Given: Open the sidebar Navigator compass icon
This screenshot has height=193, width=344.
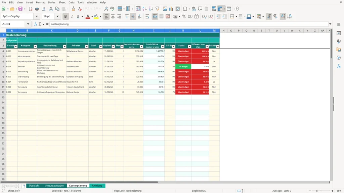Looking at the screenshot, I should [x=339, y=58].
